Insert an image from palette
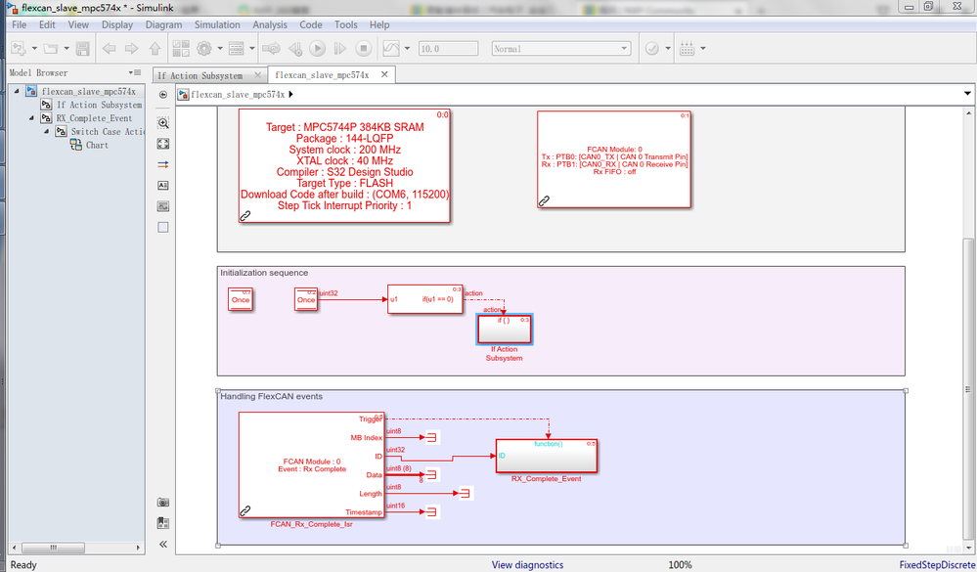Screen dimensions: 977x572 (163, 206)
